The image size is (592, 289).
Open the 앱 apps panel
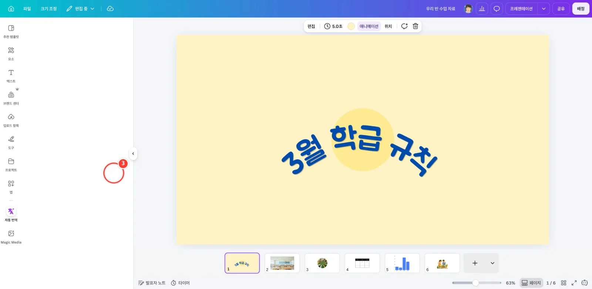pyautogui.click(x=11, y=187)
